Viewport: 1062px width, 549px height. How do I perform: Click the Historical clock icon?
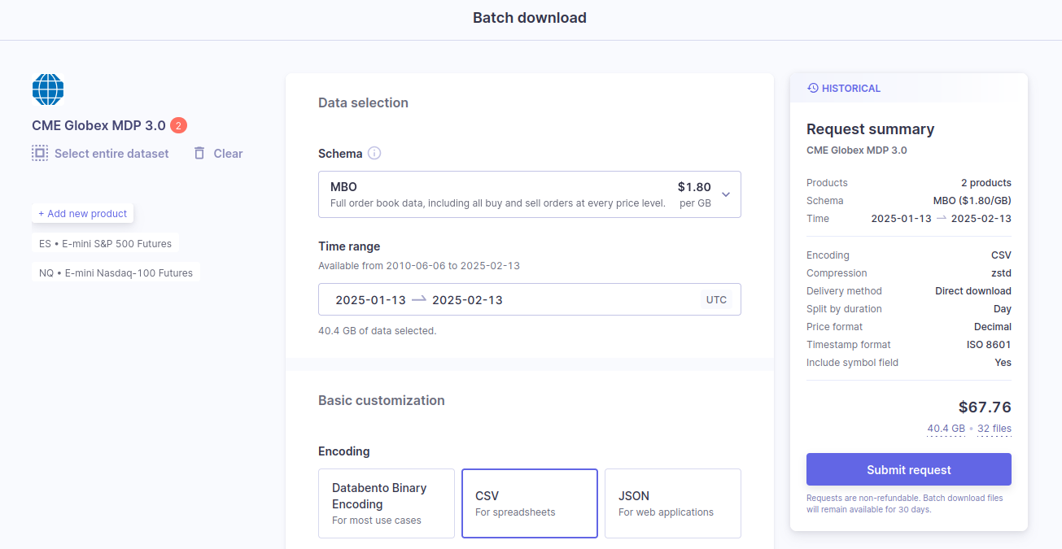click(812, 88)
